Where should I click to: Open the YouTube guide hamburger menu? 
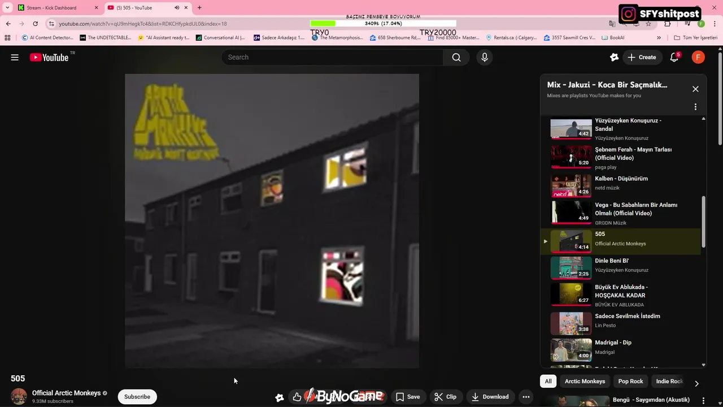tap(15, 57)
